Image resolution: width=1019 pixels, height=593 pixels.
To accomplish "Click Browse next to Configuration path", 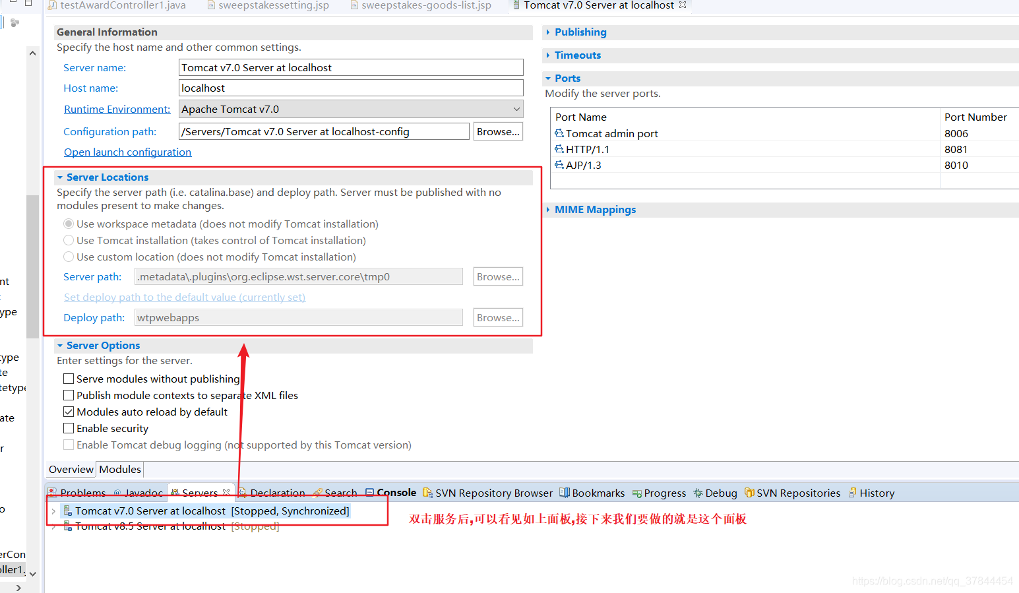I will click(x=498, y=131).
